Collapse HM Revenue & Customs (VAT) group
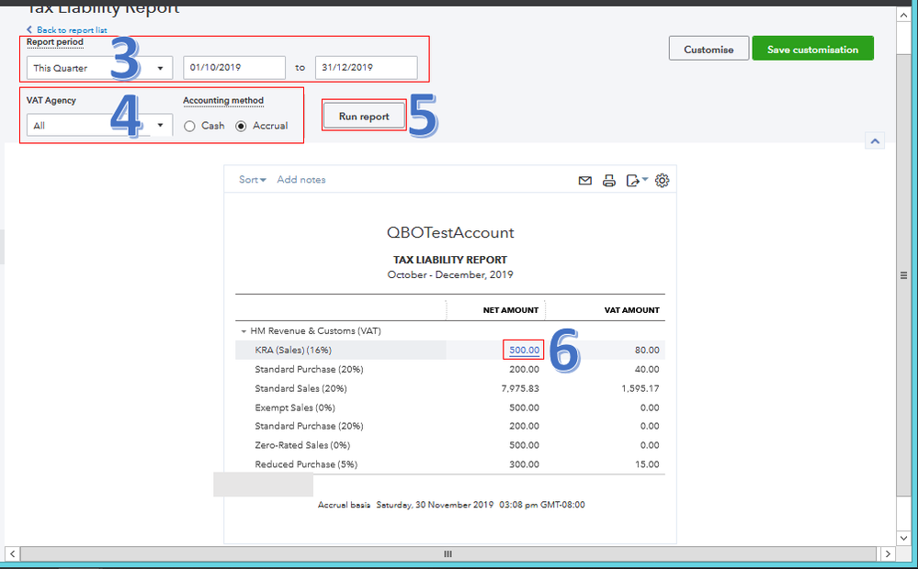918x569 pixels. (244, 331)
